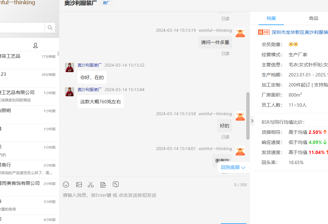Collapse the right info panel arrow
328x224 pixels.
pyautogui.click(x=252, y=121)
